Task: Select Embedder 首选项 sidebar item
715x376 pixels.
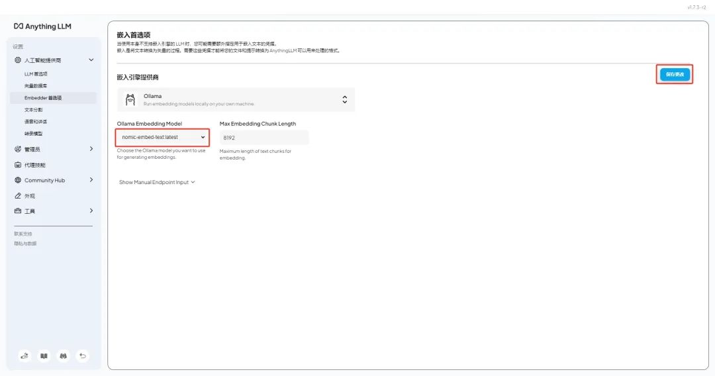Action: click(x=54, y=97)
